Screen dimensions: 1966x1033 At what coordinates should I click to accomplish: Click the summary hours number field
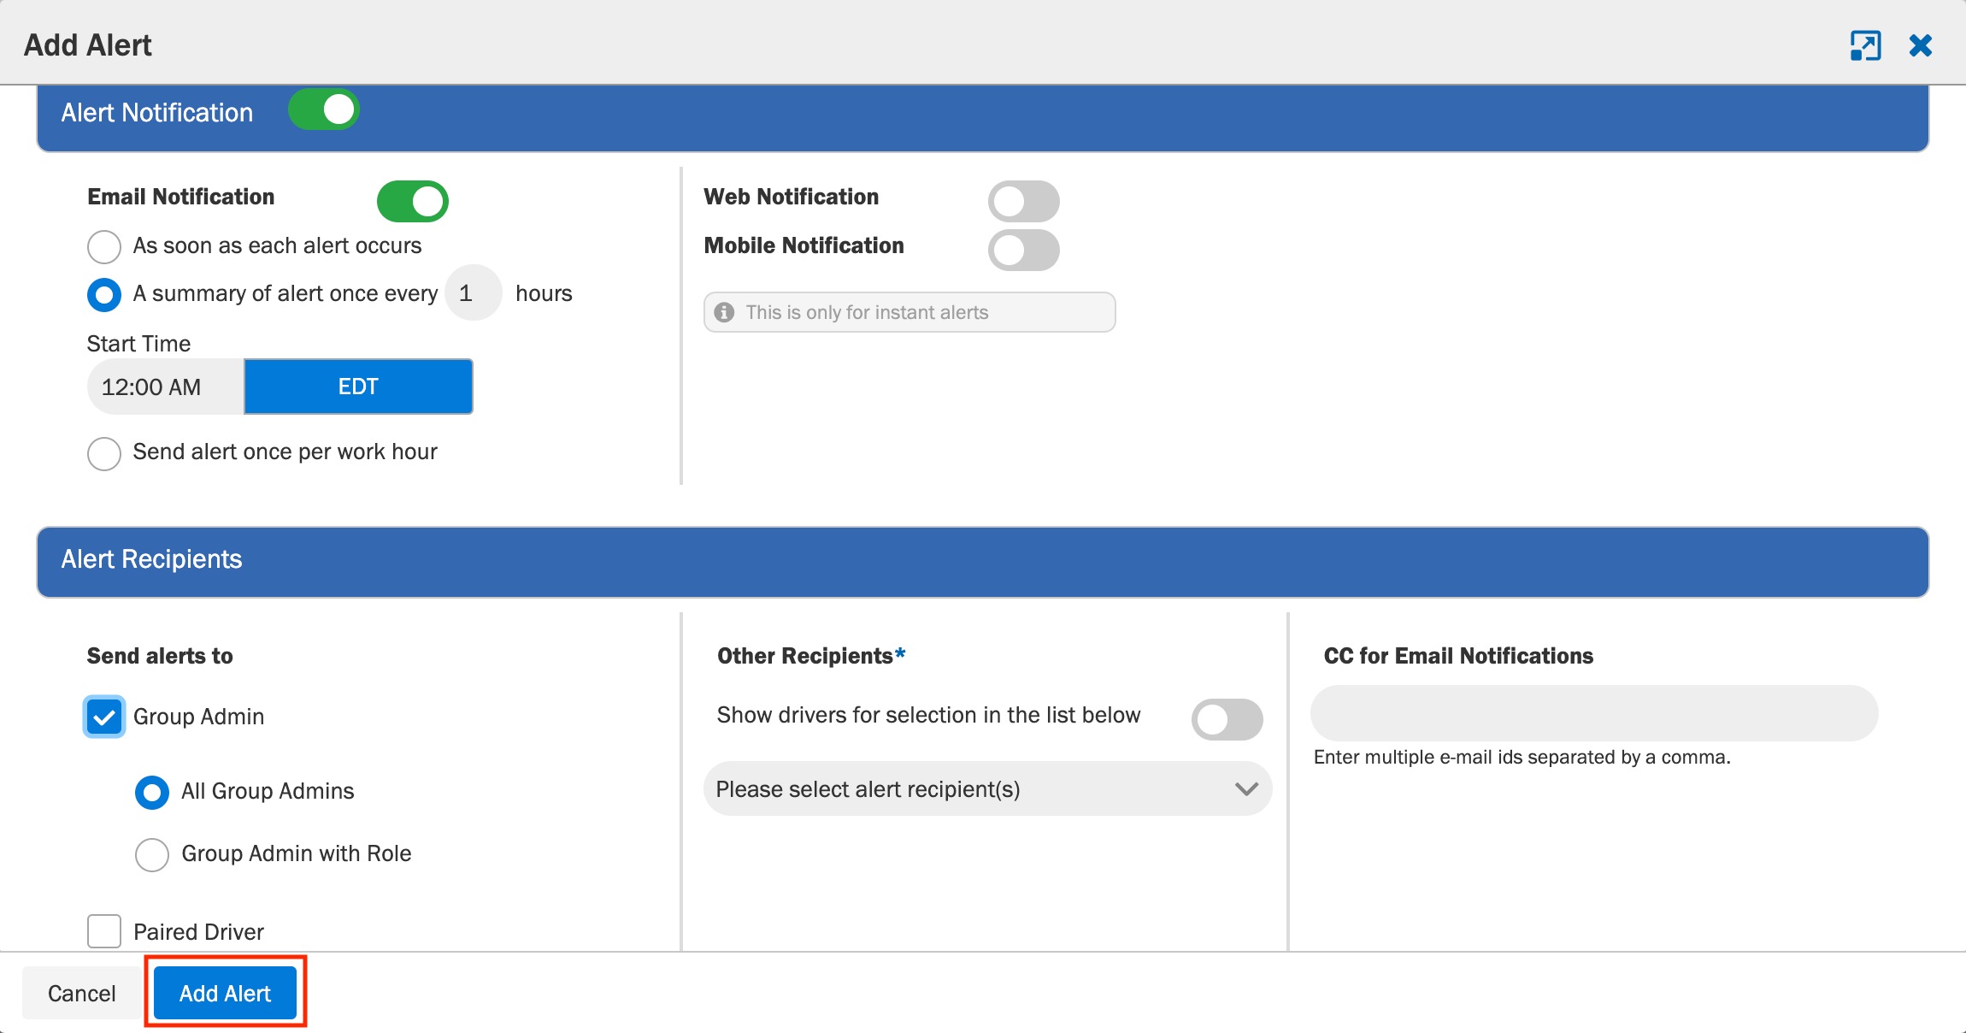473,293
